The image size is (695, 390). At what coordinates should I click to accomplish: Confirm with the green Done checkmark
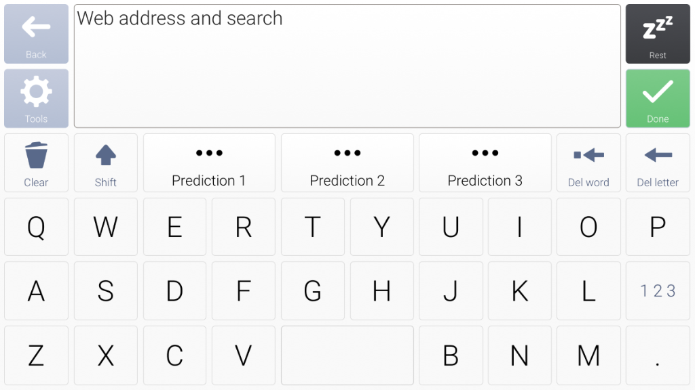pyautogui.click(x=657, y=98)
